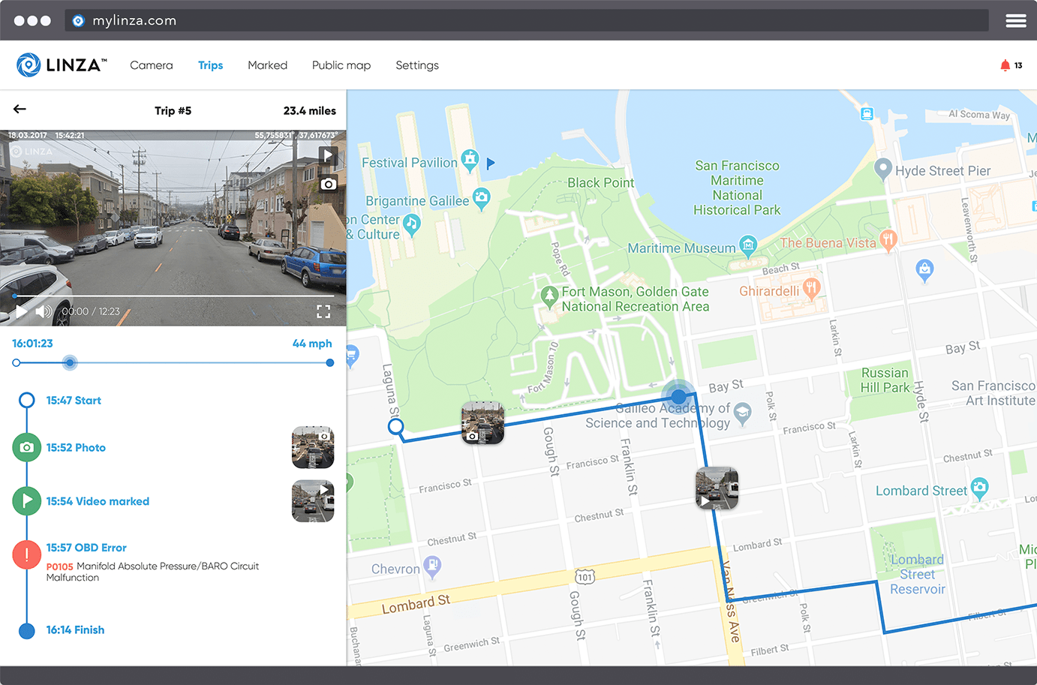Mute the video with speaker icon
This screenshot has height=685, width=1037.
click(x=44, y=311)
